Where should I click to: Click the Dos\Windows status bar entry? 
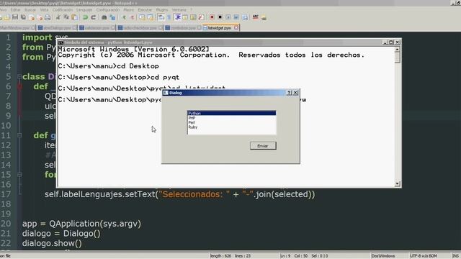(383, 256)
